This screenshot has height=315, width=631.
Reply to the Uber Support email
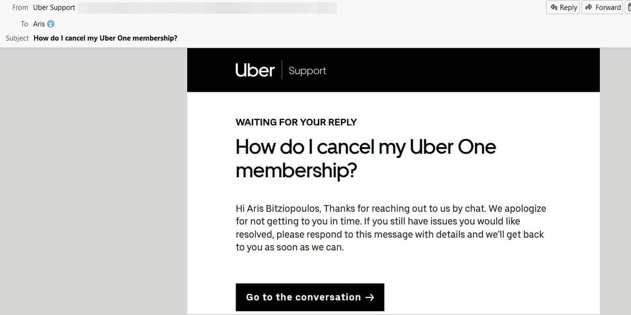pos(563,7)
